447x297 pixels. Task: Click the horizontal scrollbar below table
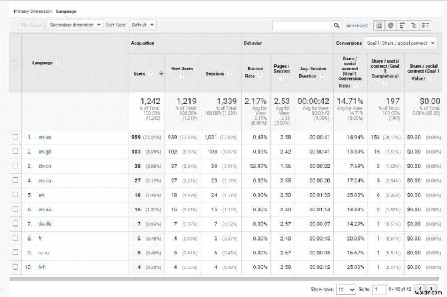coord(224,279)
